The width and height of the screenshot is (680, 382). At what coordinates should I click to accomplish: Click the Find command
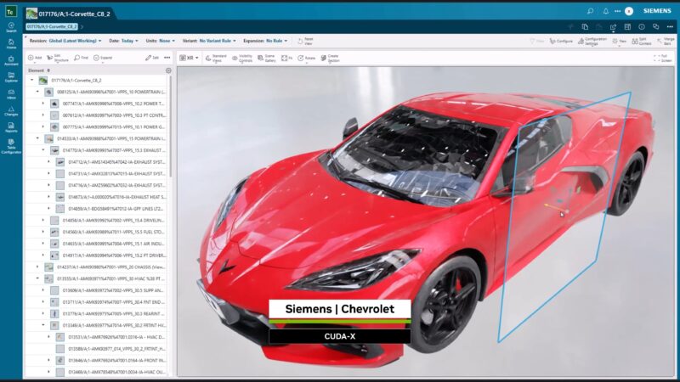pos(81,58)
